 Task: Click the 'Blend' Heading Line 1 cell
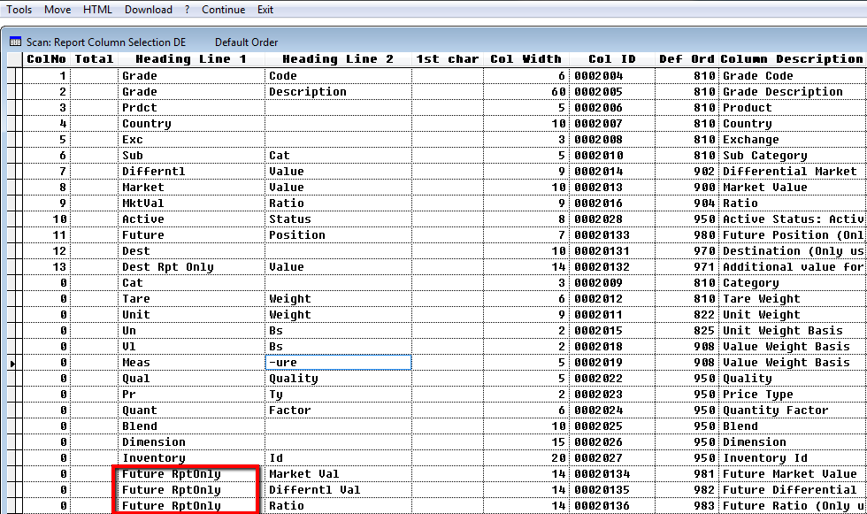tap(191, 426)
